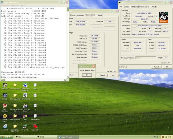Click the 'Checksum: 10E62D34' line in Super PI

point(13,72)
